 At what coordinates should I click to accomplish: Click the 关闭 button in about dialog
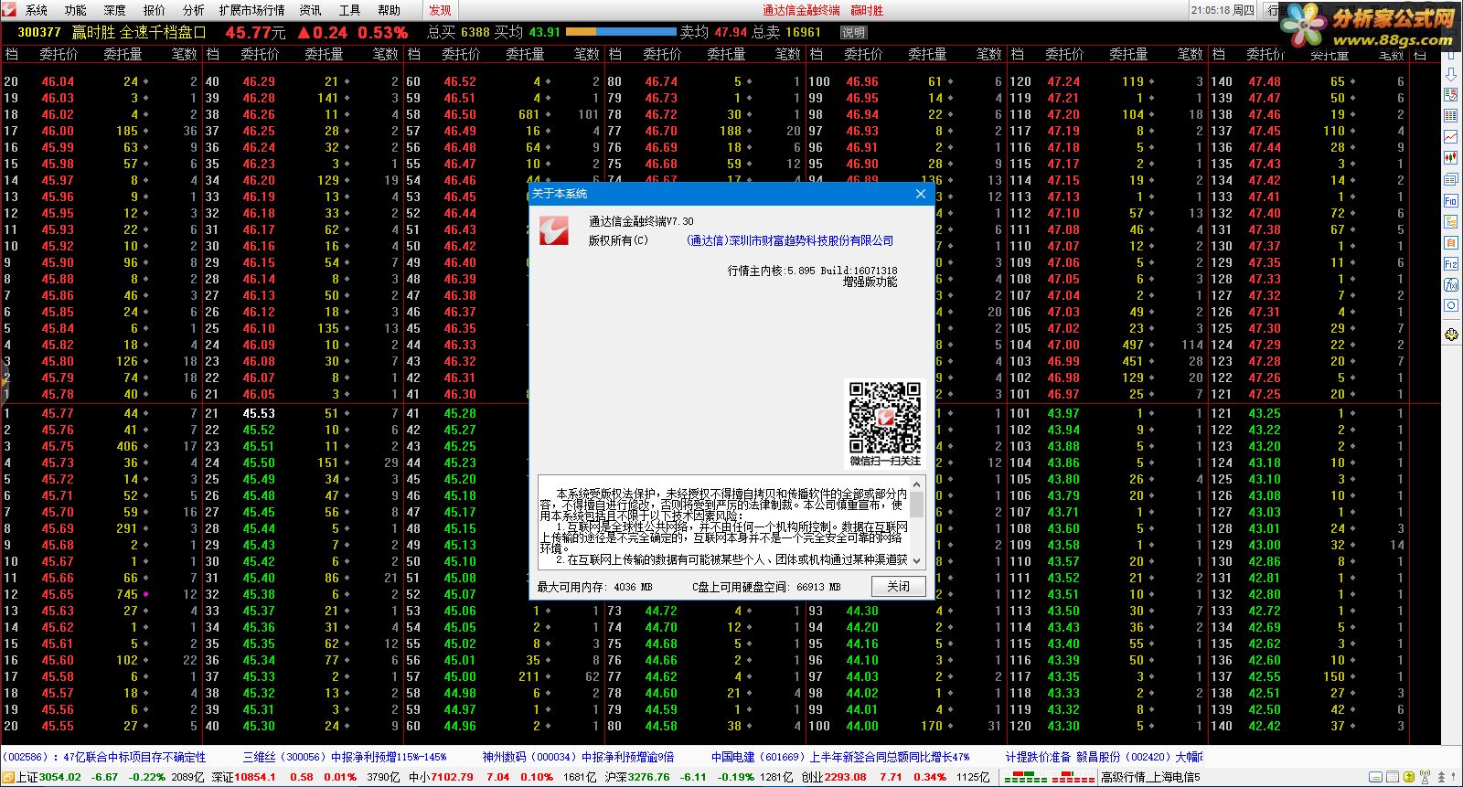899,586
